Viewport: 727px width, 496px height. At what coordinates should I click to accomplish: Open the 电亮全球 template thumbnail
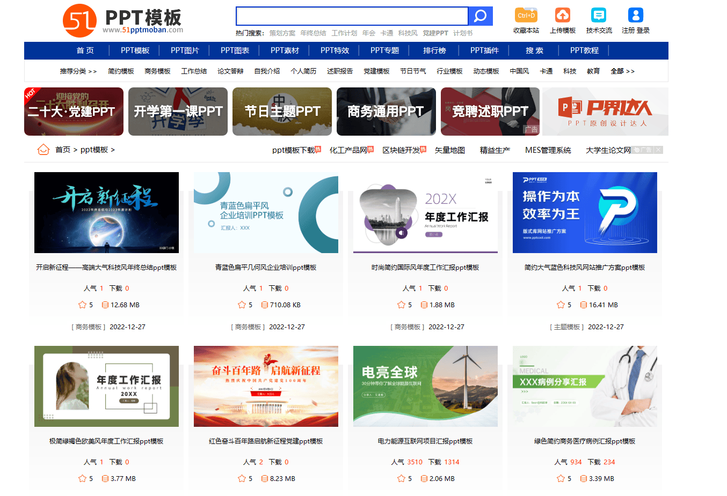(425, 386)
